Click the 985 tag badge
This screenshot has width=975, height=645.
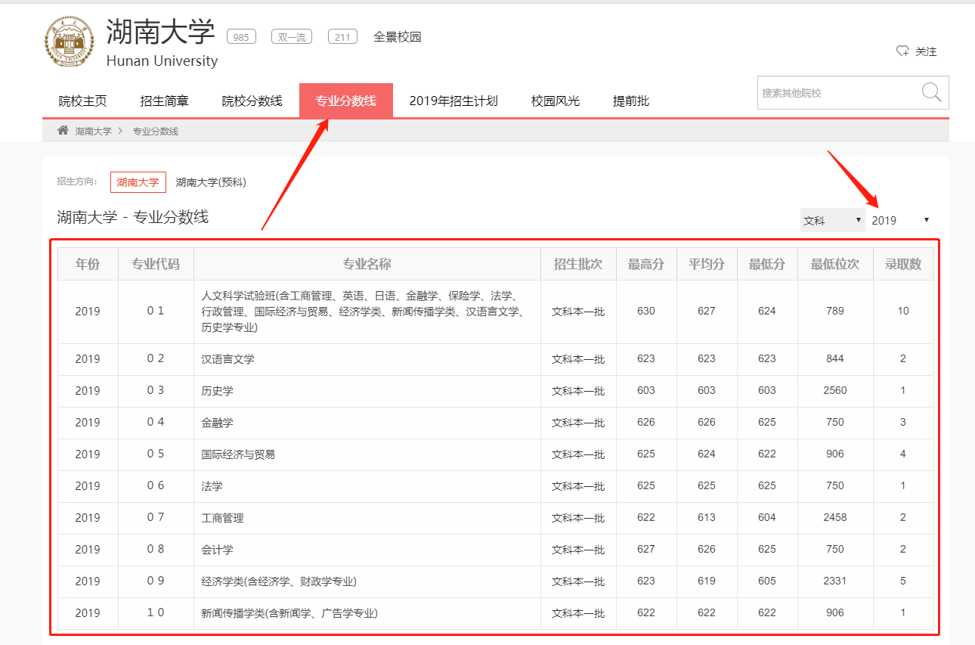point(241,36)
